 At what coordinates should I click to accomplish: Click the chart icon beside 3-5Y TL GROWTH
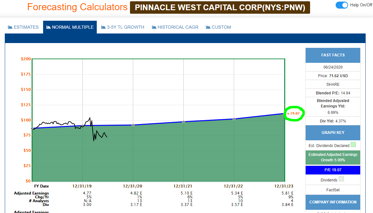point(103,27)
